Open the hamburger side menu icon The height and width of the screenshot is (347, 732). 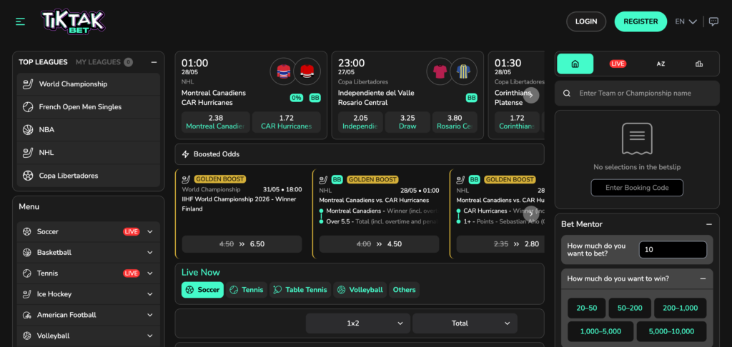tap(20, 21)
